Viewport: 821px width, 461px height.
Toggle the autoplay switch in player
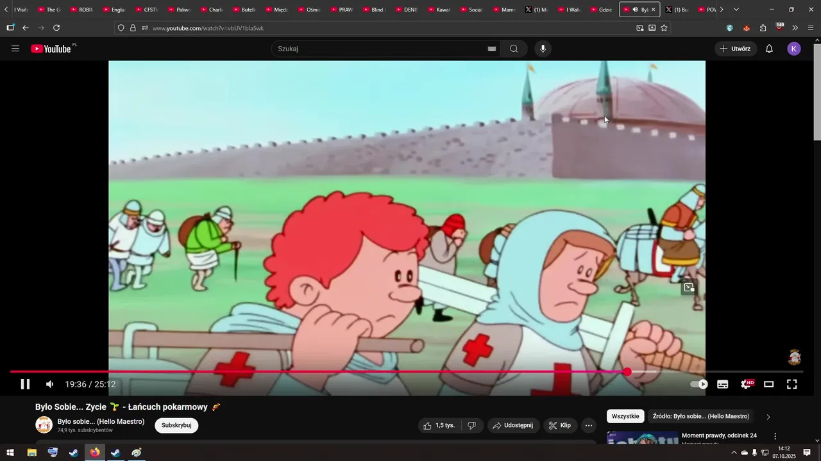pos(698,384)
